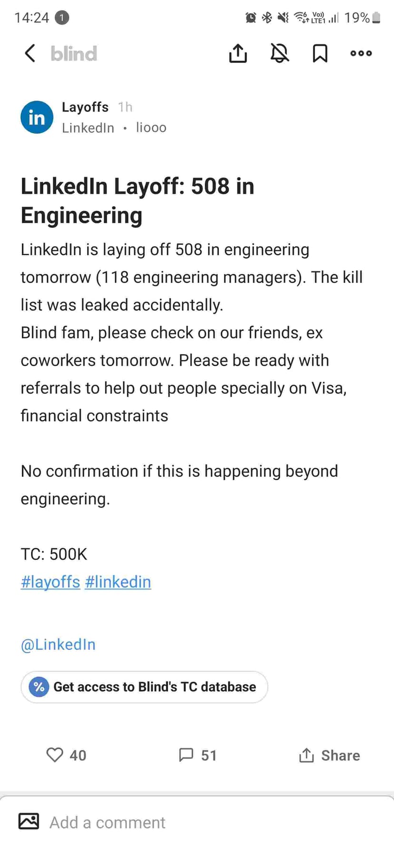Tap the battery indicator in status bar
Screen dimensions: 394x847
(x=376, y=18)
